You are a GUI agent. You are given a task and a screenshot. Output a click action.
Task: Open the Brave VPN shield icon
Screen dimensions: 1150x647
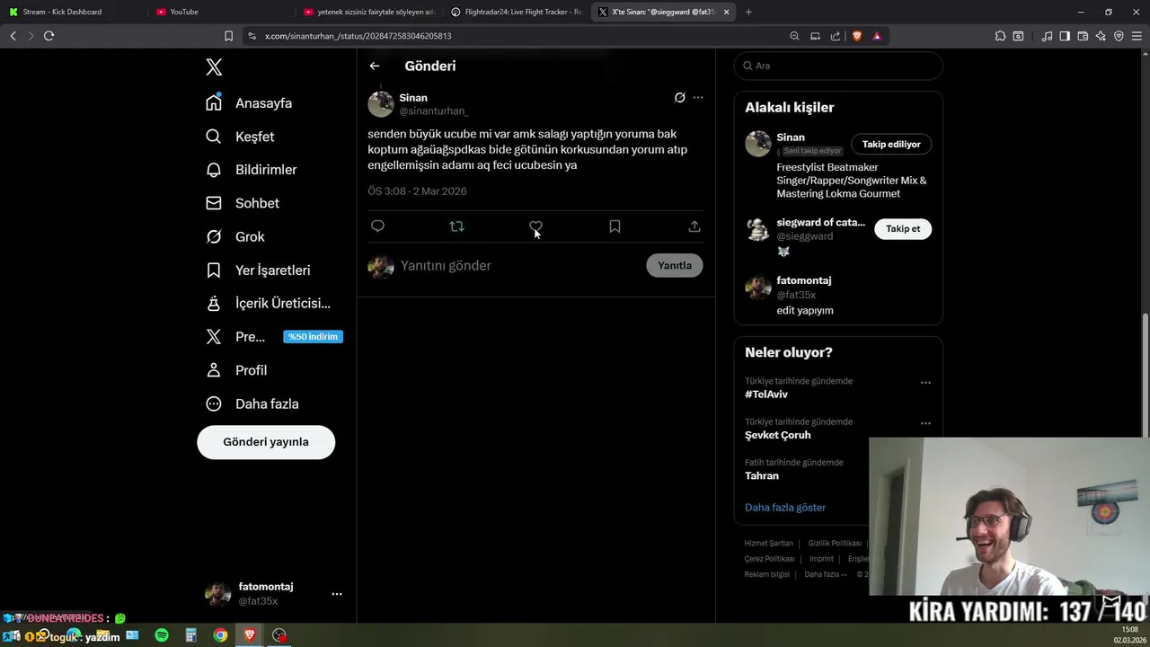click(x=1119, y=36)
